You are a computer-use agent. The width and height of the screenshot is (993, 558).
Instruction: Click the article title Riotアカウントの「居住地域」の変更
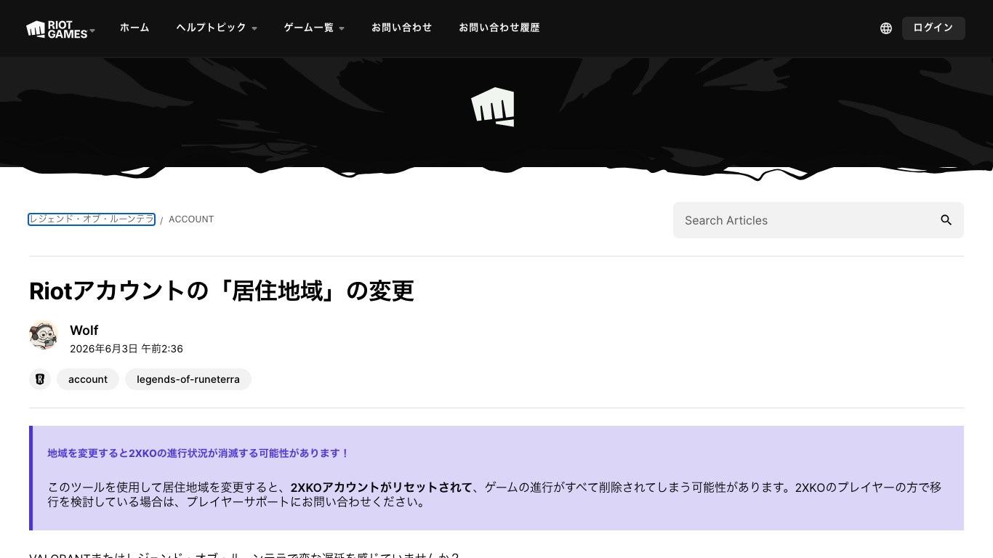click(222, 291)
